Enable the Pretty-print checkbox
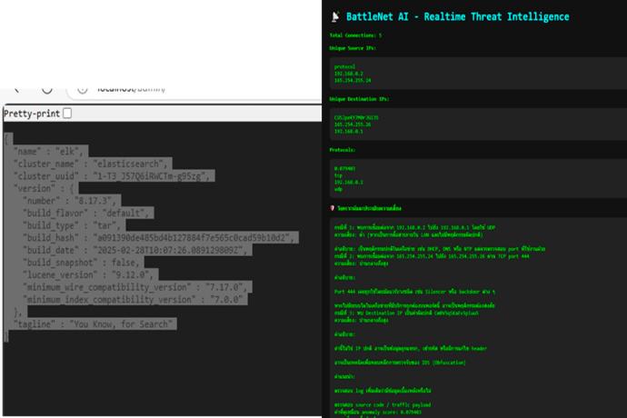 tap(66, 114)
